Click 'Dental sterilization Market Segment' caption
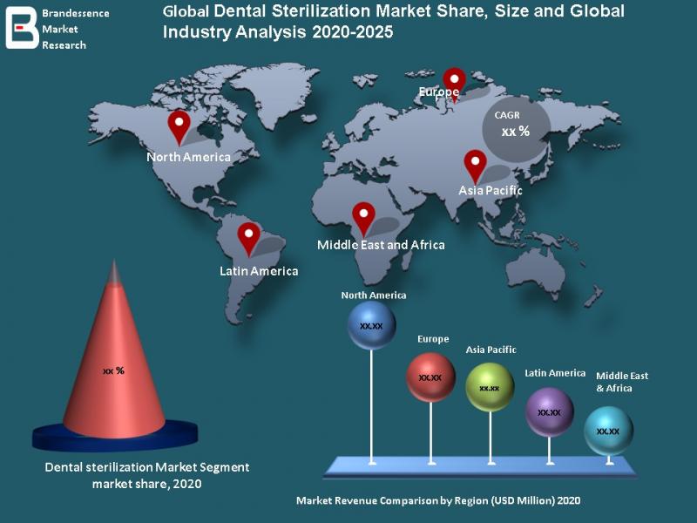Image resolution: width=697 pixels, height=523 pixels. coord(147,475)
